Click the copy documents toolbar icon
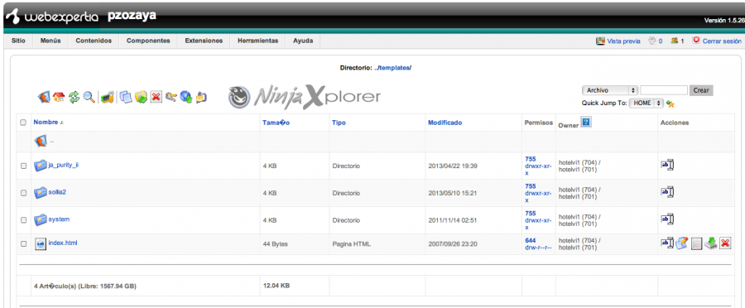This screenshot has height=308, width=745. 126,97
